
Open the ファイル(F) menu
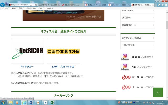(x=6, y=8)
